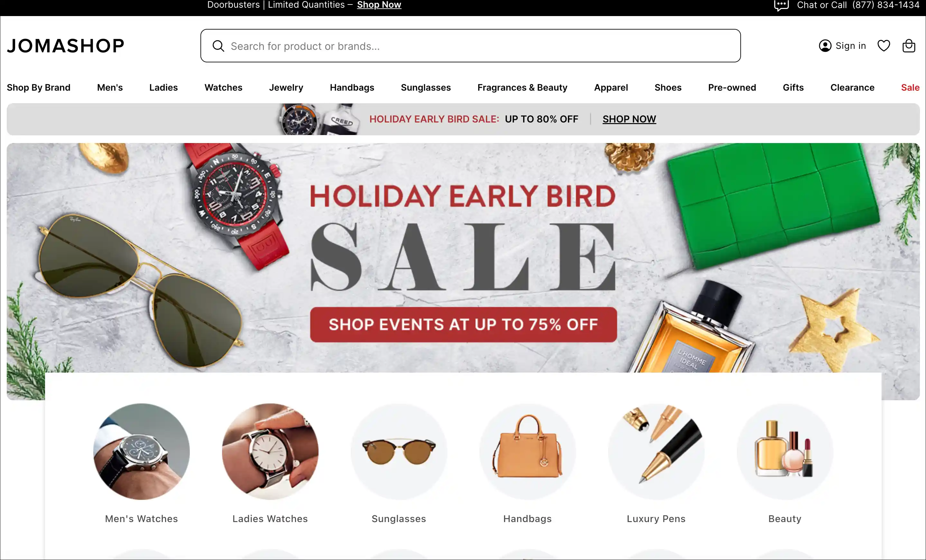Open the wishlist heart icon
Screen dimensions: 926x560
point(884,46)
